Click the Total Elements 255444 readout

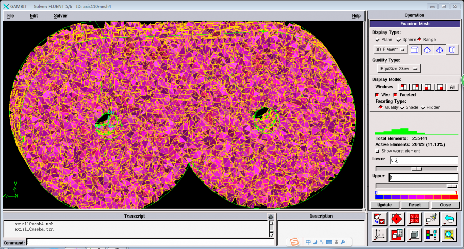[x=401, y=138]
